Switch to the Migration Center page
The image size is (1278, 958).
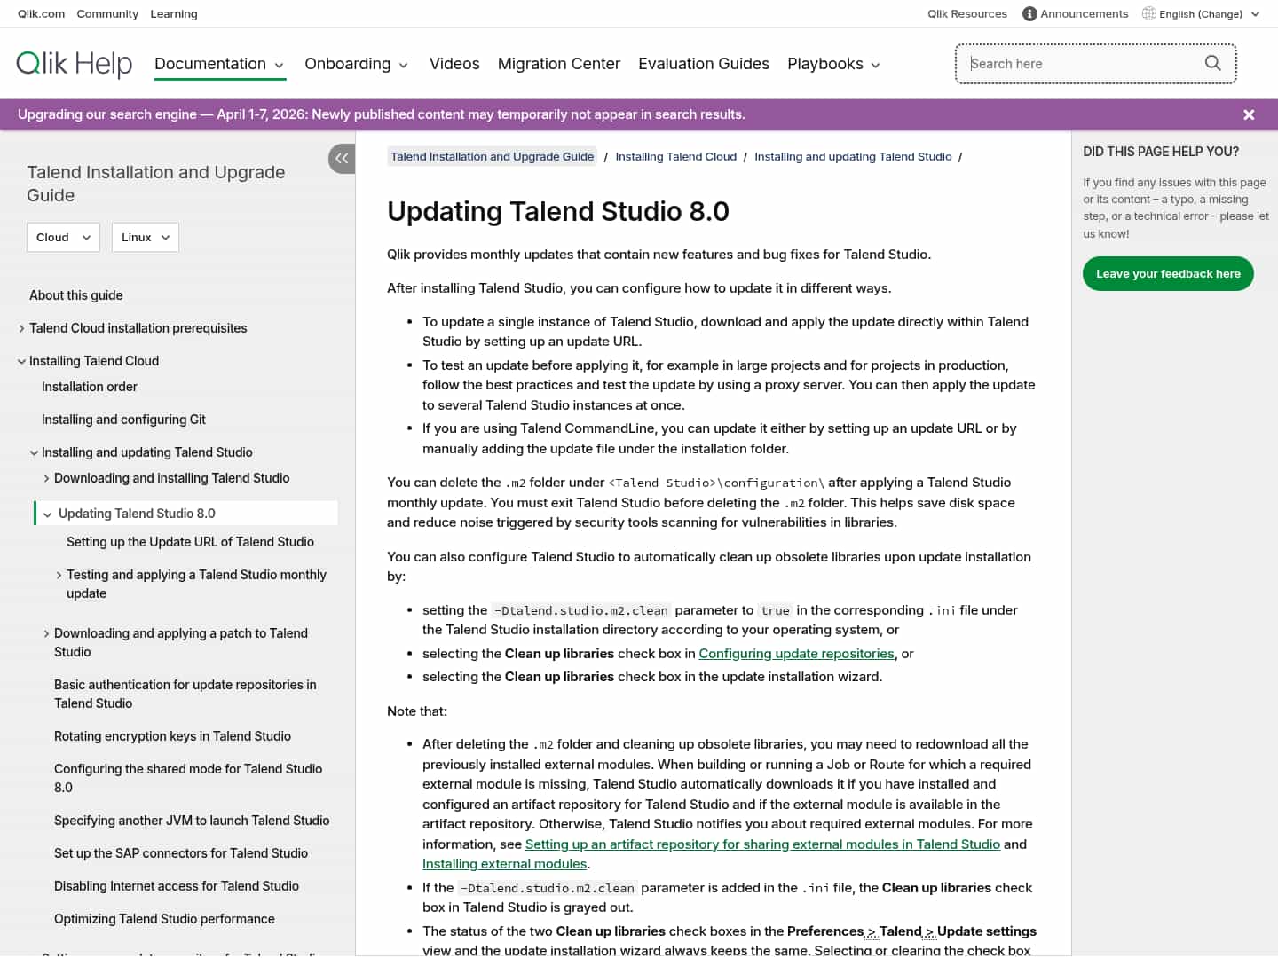559,63
